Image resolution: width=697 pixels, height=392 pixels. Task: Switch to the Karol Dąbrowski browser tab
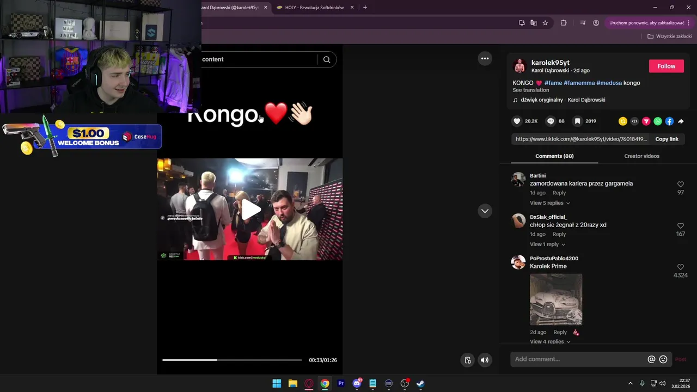(231, 8)
